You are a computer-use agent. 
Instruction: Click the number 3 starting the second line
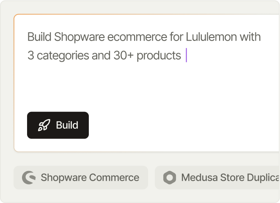pyautogui.click(x=31, y=55)
